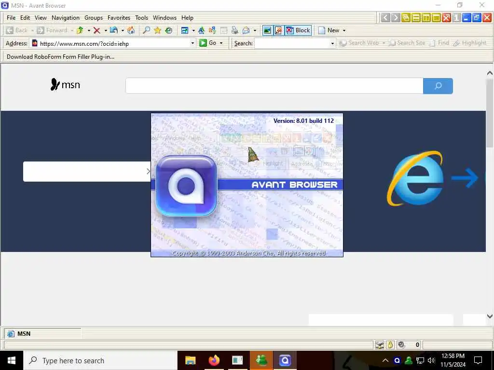This screenshot has height=370, width=494.
Task: Click the Refresh page icon
Action: 114,30
